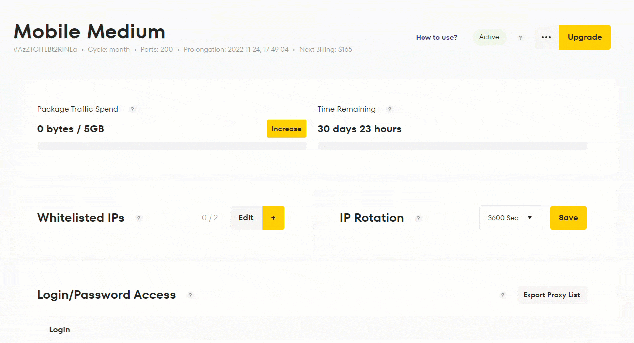Click help icon next to IP Rotation
The image size is (634, 343).
tap(418, 218)
